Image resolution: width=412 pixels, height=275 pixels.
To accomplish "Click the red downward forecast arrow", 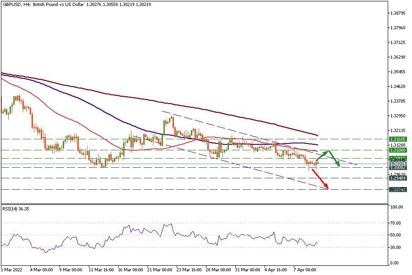I will point(320,179).
